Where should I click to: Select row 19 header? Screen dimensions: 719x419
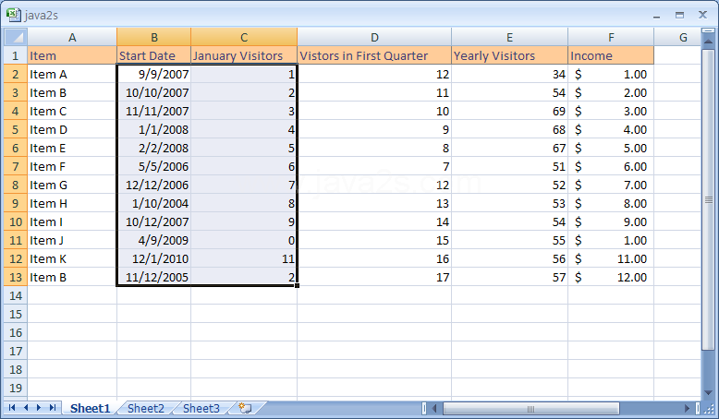[x=16, y=388]
